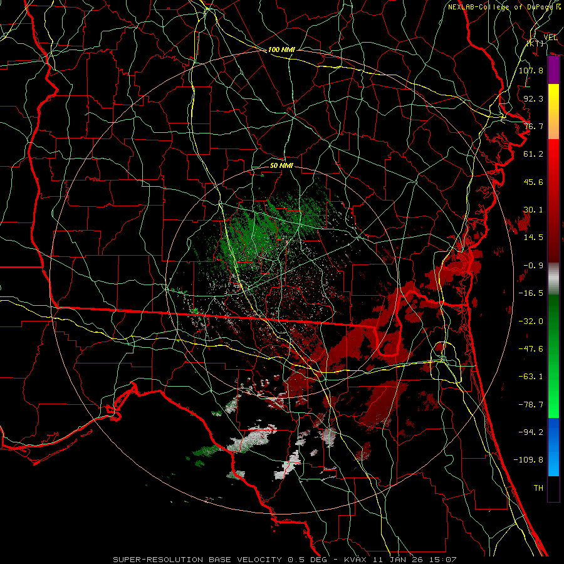Click the 61.2 value on the velocity scale
The image size is (564, 564).
533,154
